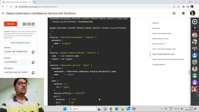Open the site lock information icon
This screenshot has width=199, height=112.
[x=16, y=7]
